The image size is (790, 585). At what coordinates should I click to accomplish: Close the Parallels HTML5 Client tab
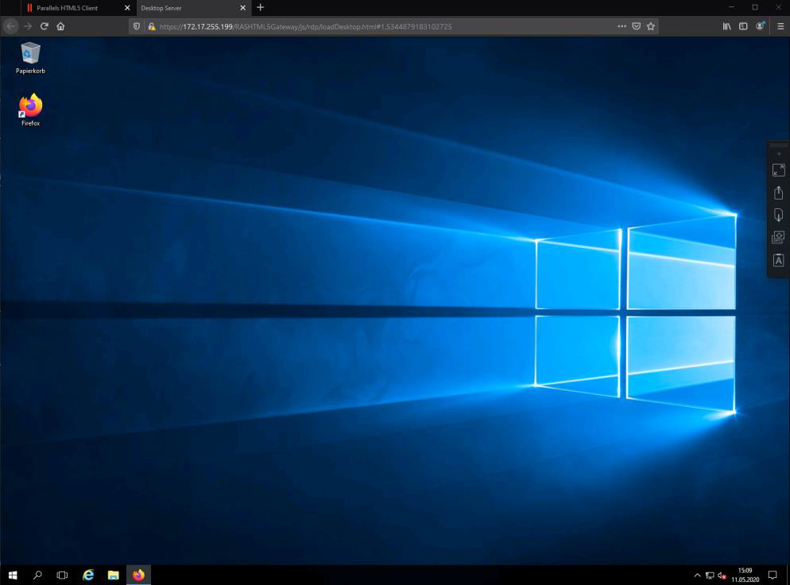pos(127,8)
